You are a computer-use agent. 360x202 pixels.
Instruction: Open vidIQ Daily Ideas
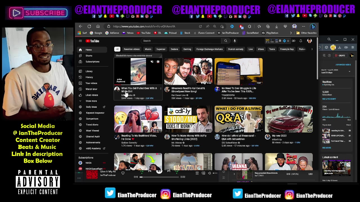92,107
